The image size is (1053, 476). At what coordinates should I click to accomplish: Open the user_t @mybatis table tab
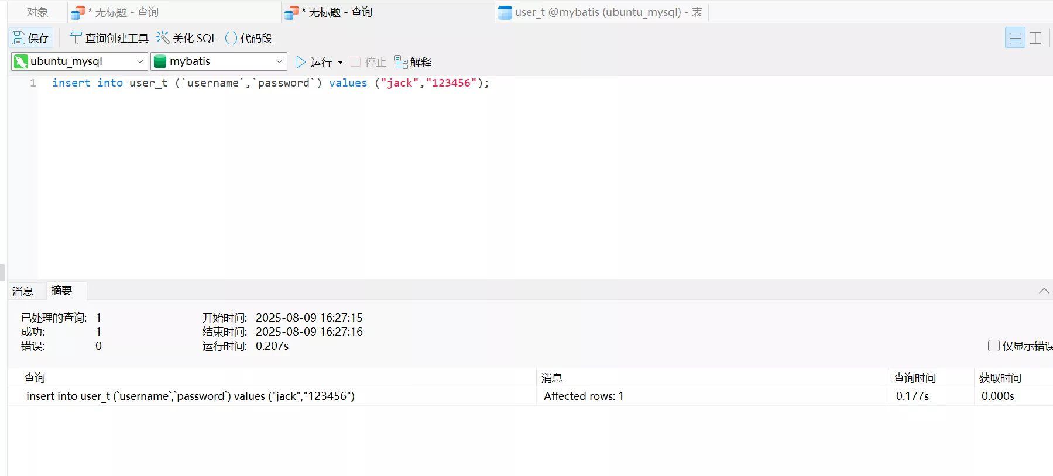pos(601,12)
